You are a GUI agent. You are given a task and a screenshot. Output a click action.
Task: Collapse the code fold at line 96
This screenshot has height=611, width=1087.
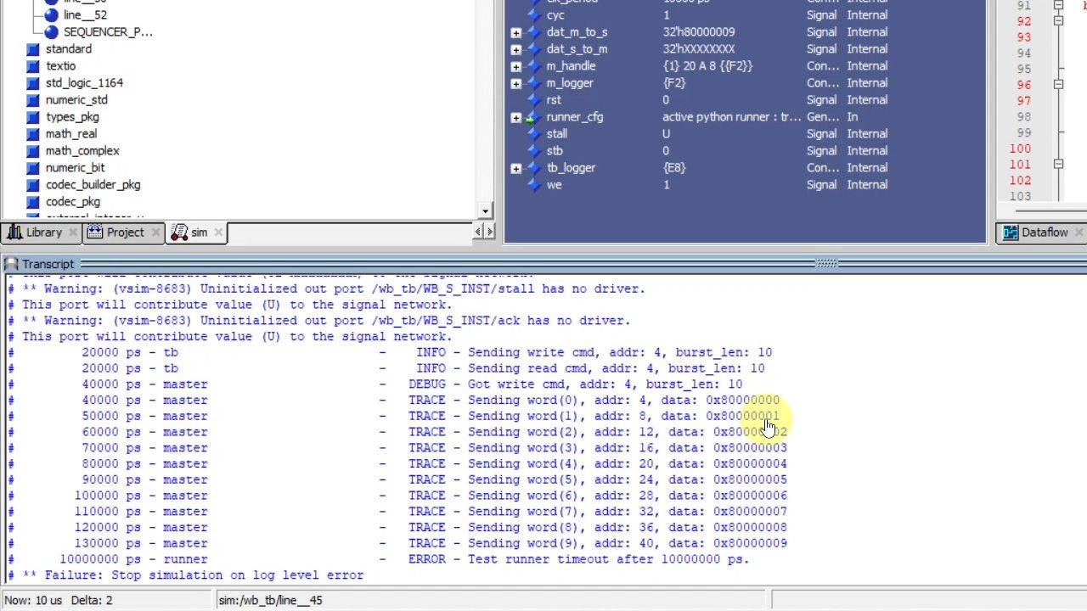click(x=1058, y=84)
